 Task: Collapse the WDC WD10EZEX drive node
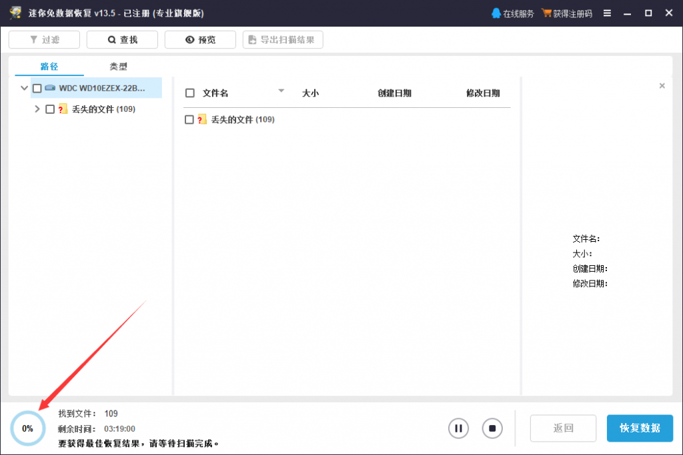pos(25,88)
